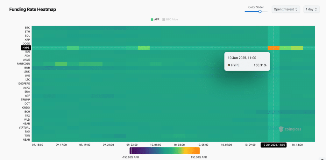
Task: Click the right handle of the APR color range bar
Action: tap(199, 150)
